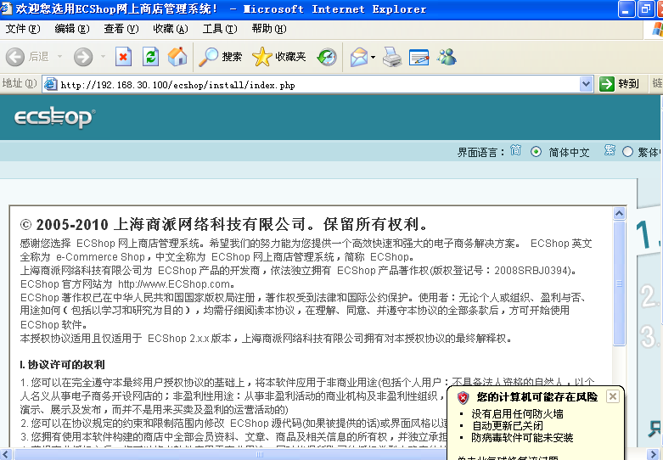Click the 您的计算机可能存在风险 balloon title

coord(537,396)
